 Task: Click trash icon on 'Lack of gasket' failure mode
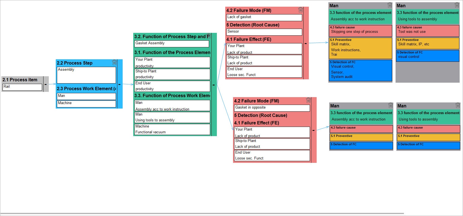[300, 10]
